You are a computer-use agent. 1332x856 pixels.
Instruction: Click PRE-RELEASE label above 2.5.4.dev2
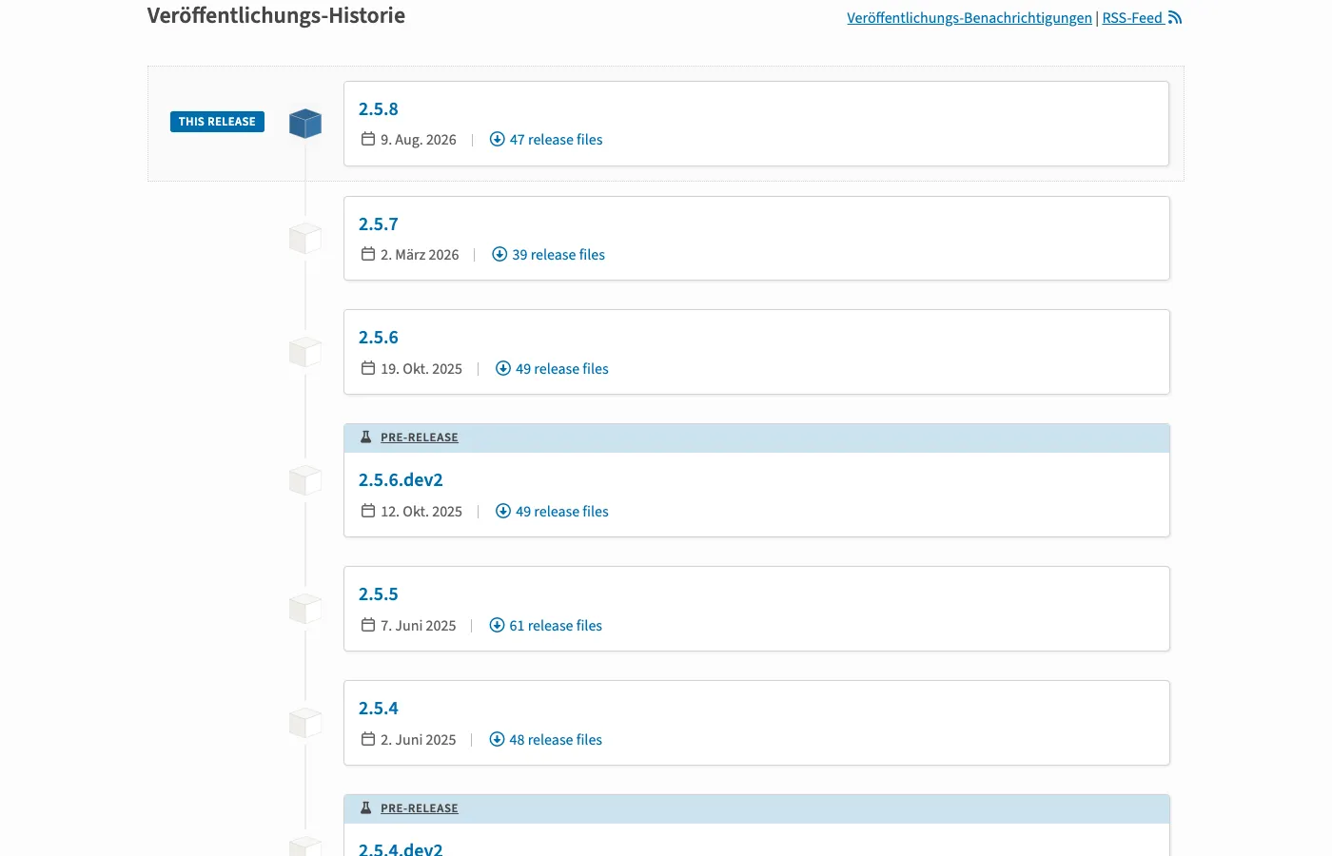click(x=420, y=808)
